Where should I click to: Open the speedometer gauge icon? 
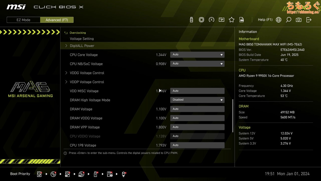point(211,20)
